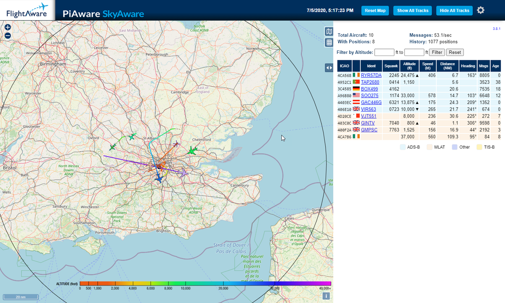The width and height of the screenshot is (505, 303).
Task: Focus the minimum altitude filter field
Action: pyautogui.click(x=384, y=53)
